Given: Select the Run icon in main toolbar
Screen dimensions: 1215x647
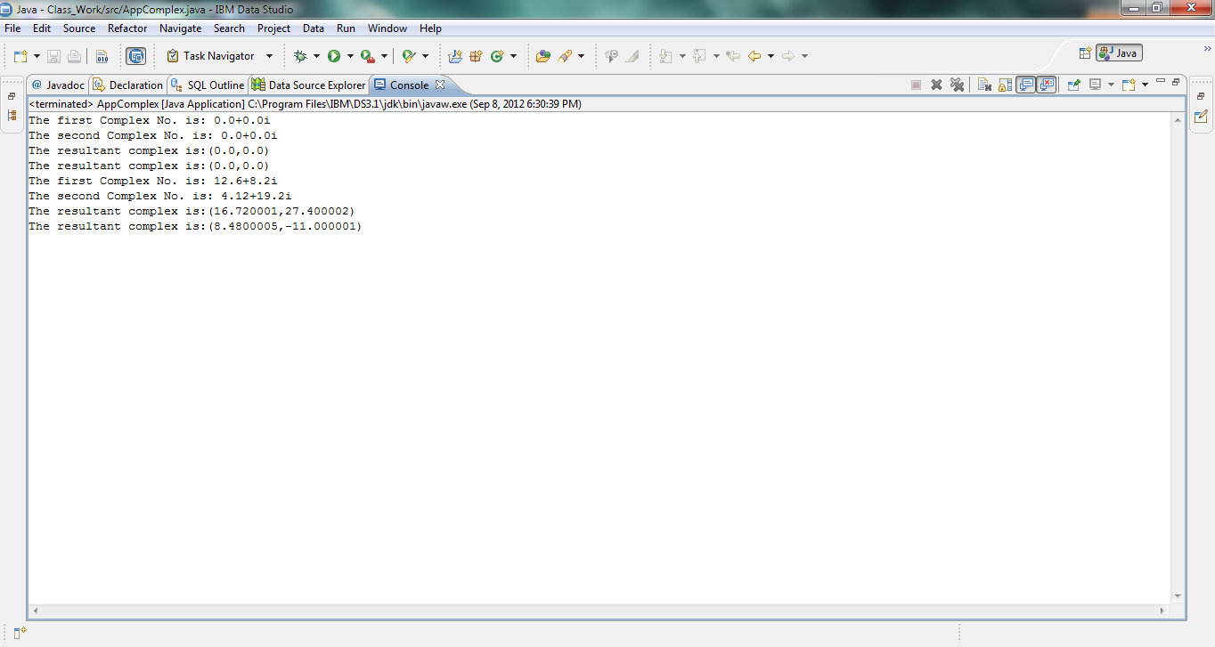Looking at the screenshot, I should pyautogui.click(x=333, y=55).
